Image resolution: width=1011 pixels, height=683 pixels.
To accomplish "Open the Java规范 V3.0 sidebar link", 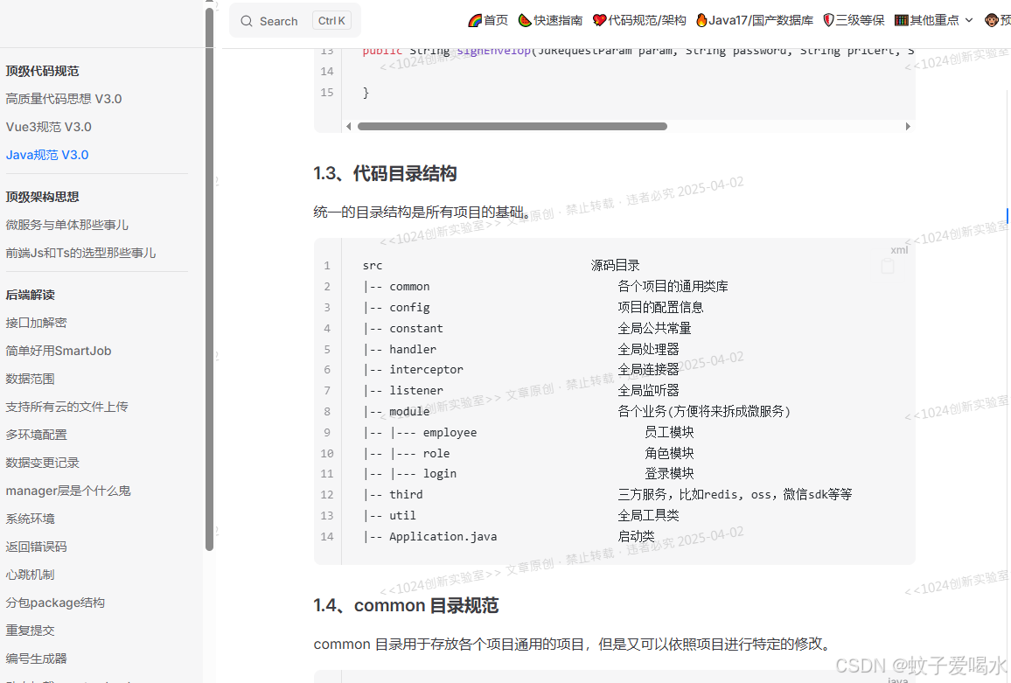I will pyautogui.click(x=46, y=155).
